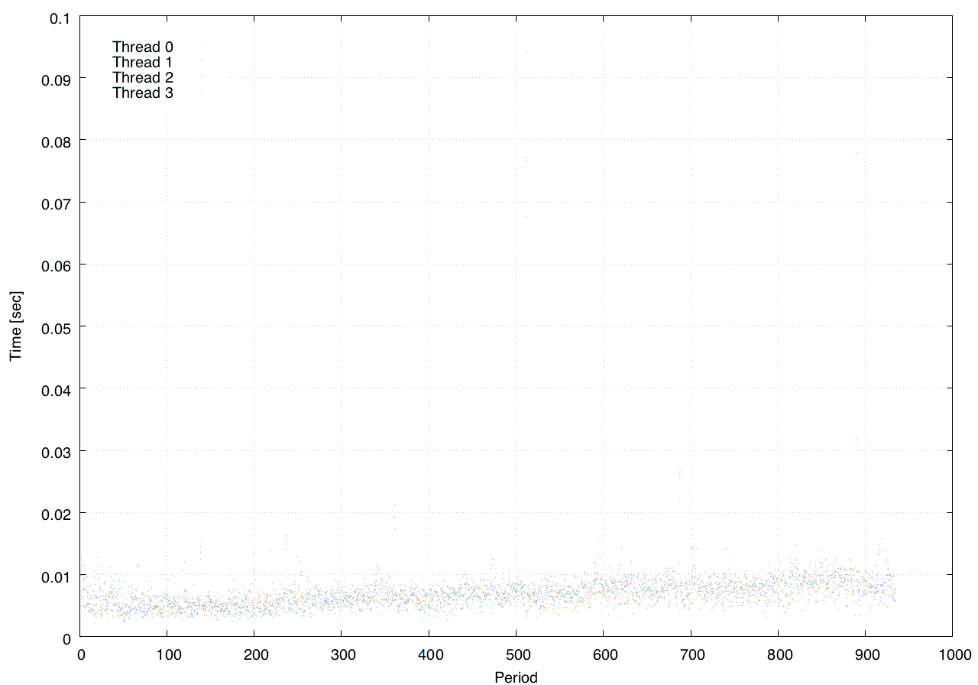The width and height of the screenshot is (978, 685).
Task: Click the 900 x-axis tick label
Action: [x=865, y=655]
